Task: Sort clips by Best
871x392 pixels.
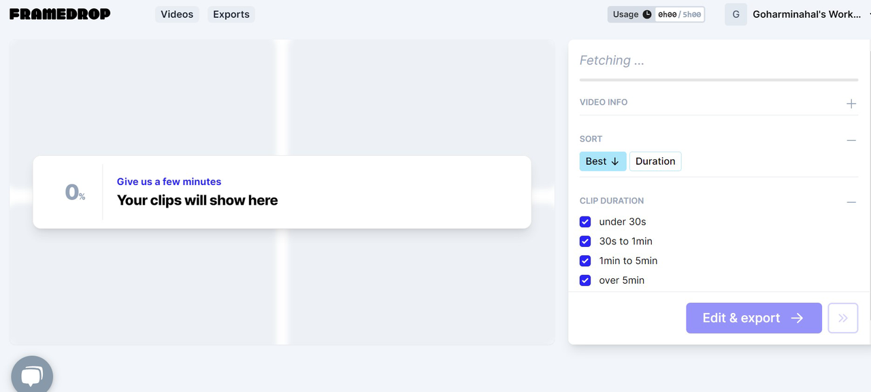Action: (602, 161)
